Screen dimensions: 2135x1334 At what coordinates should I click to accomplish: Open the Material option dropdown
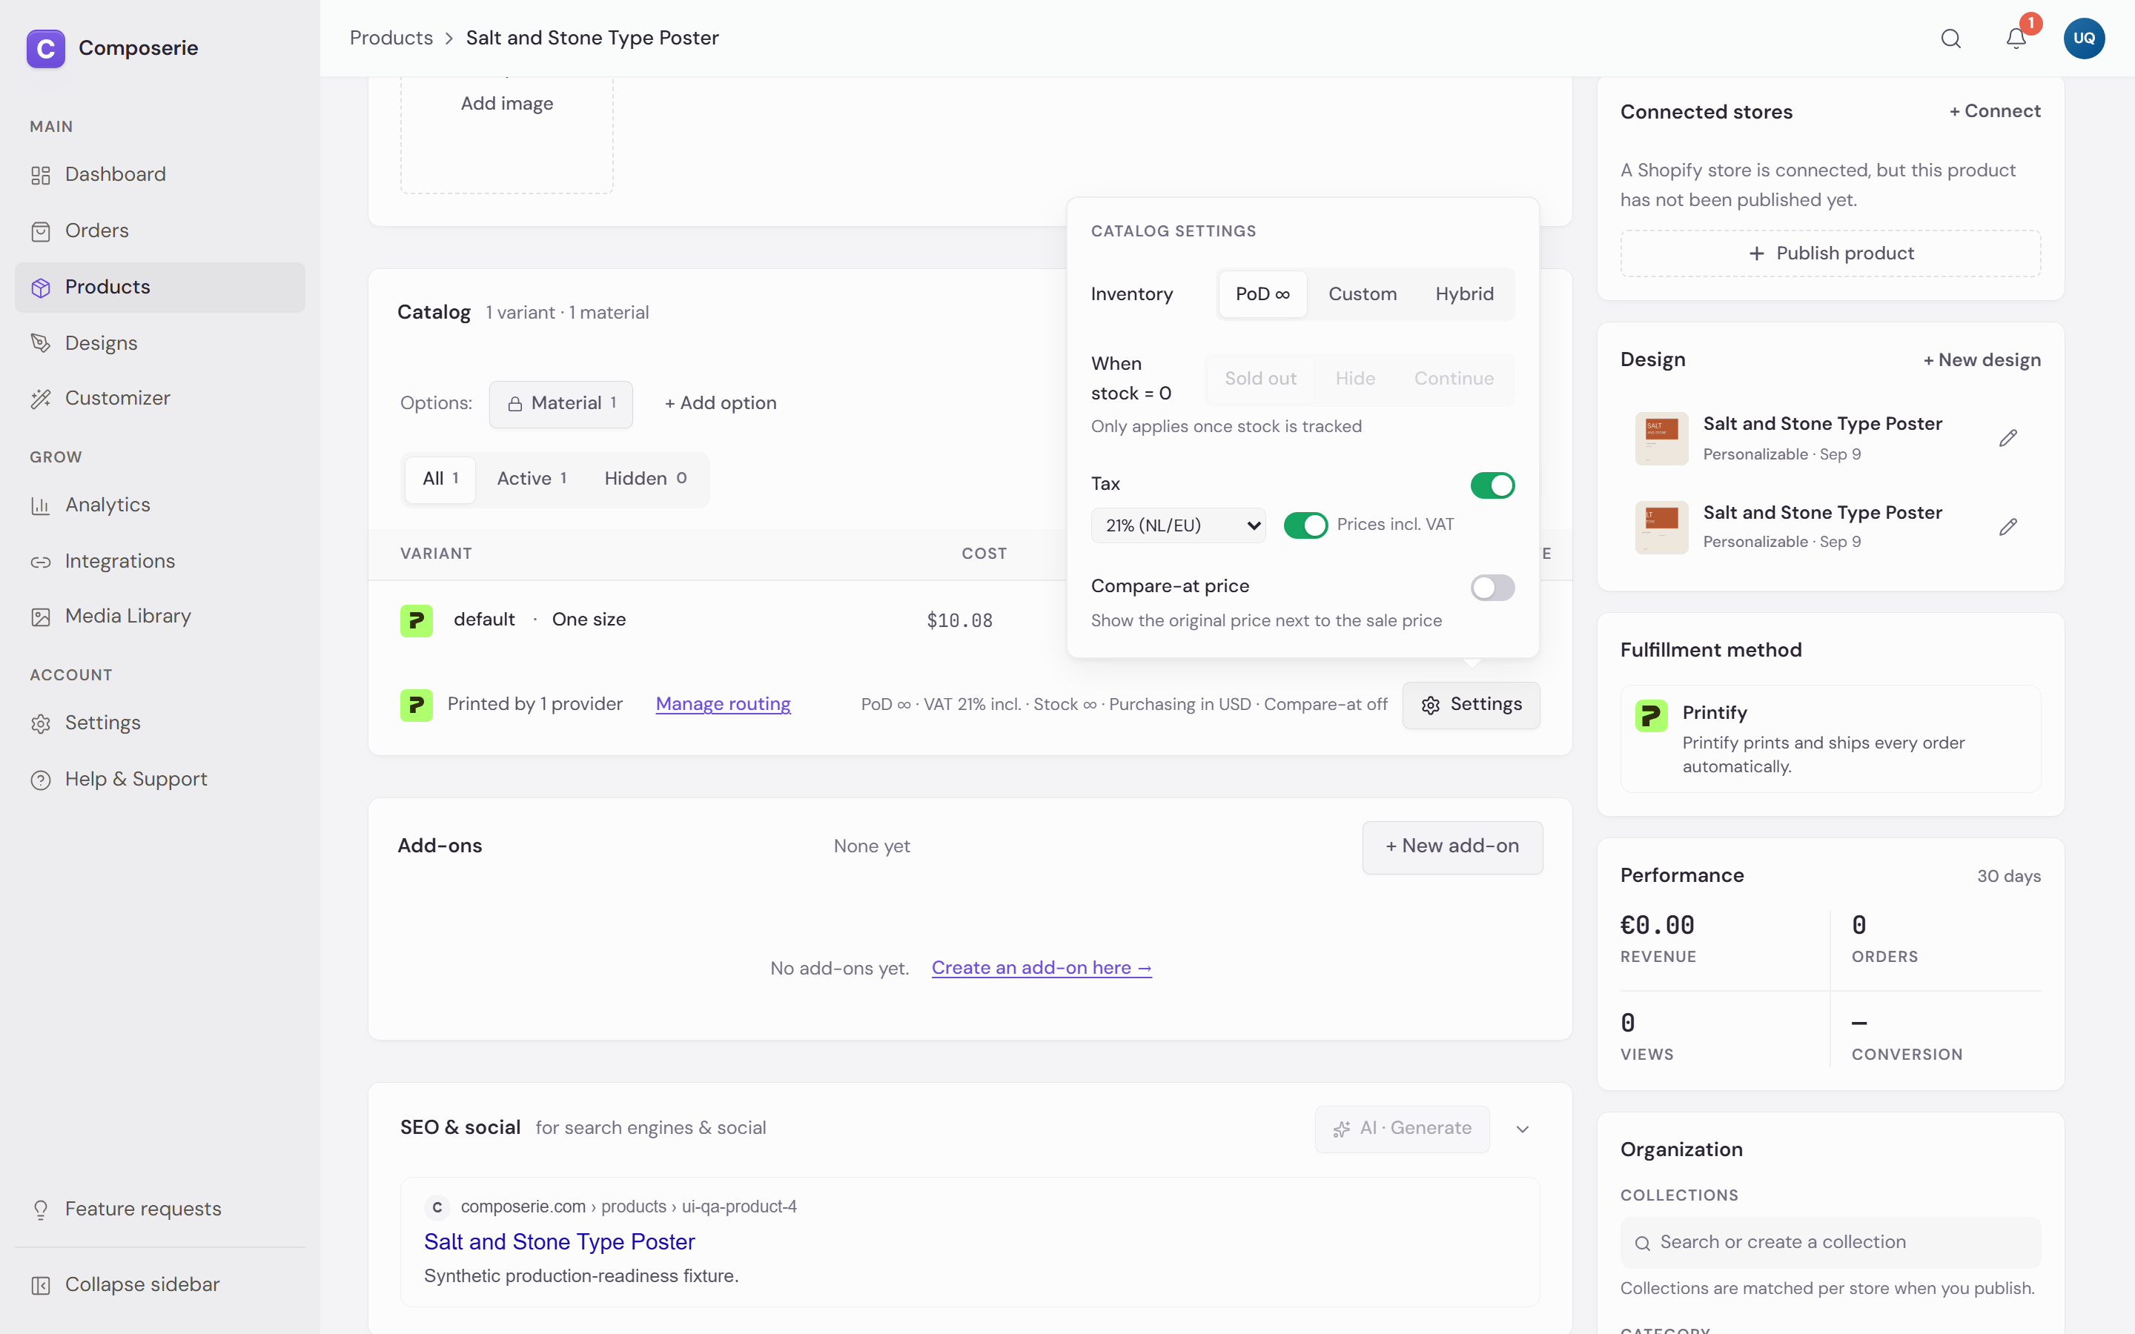pyautogui.click(x=560, y=403)
